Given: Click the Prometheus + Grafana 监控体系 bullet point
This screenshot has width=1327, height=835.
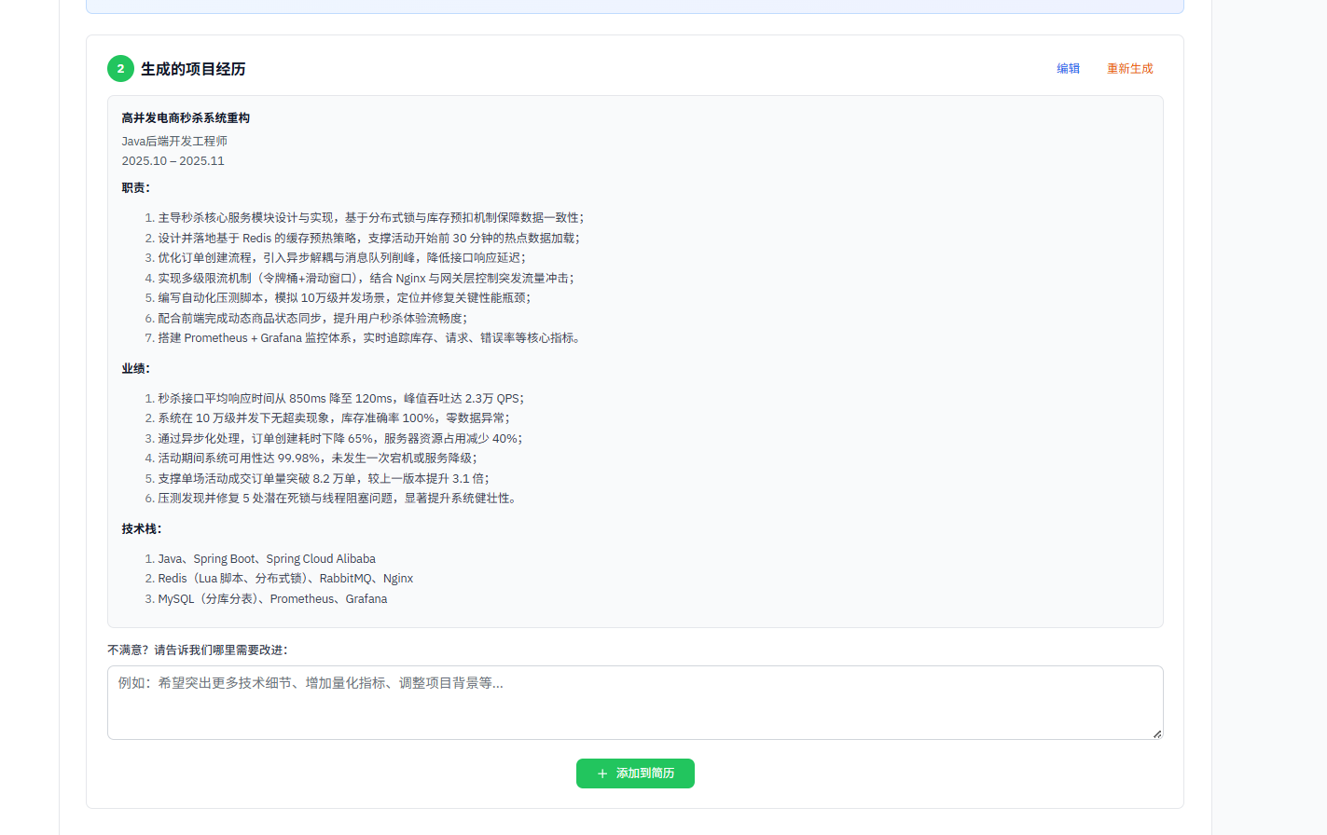Looking at the screenshot, I should [x=368, y=337].
